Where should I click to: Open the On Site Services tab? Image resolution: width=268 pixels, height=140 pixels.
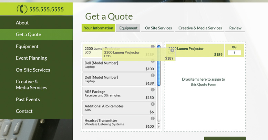(x=158, y=28)
